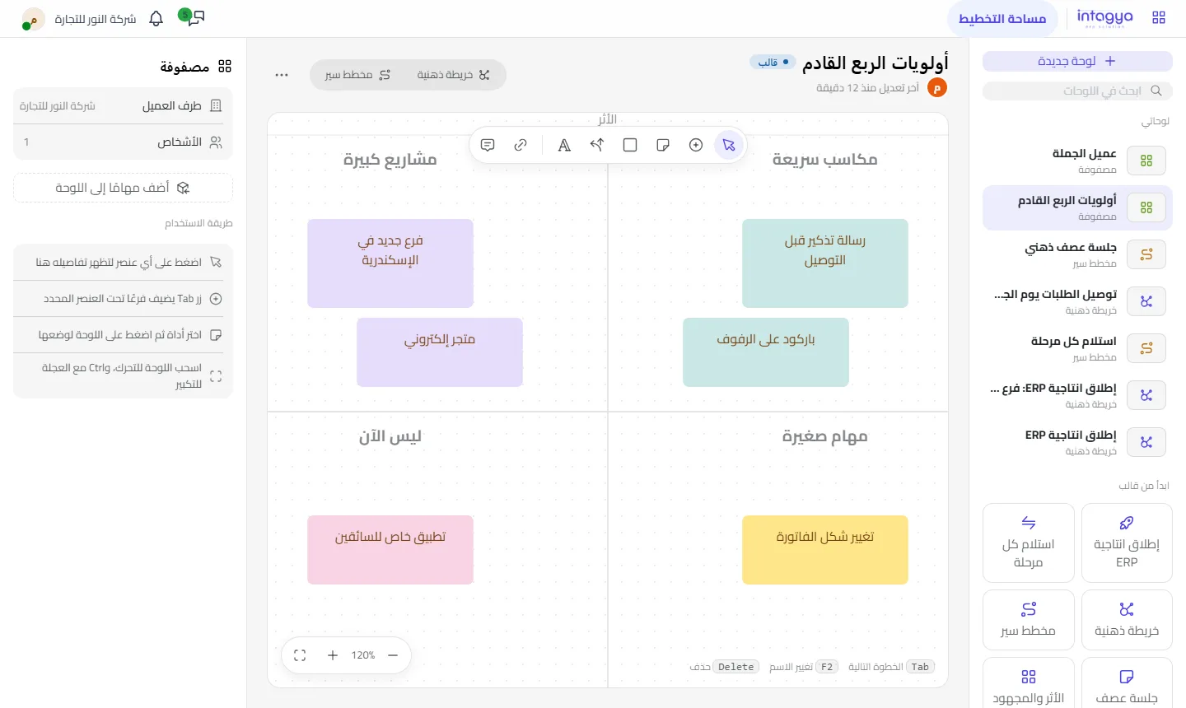1186x708 pixels.
Task: Select the متجر إلكتروني card
Action: (x=440, y=352)
